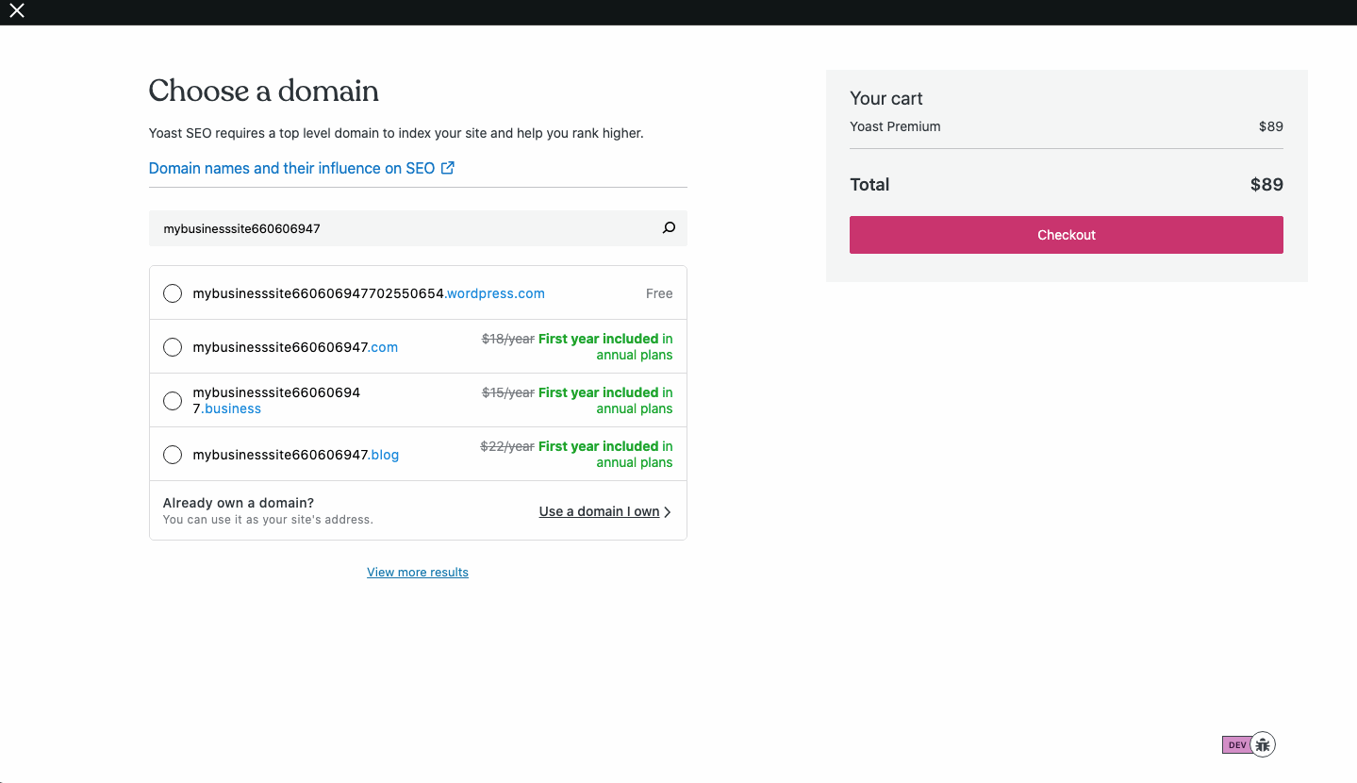The height and width of the screenshot is (783, 1357).
Task: Click Use a domain I own link
Action: (599, 511)
